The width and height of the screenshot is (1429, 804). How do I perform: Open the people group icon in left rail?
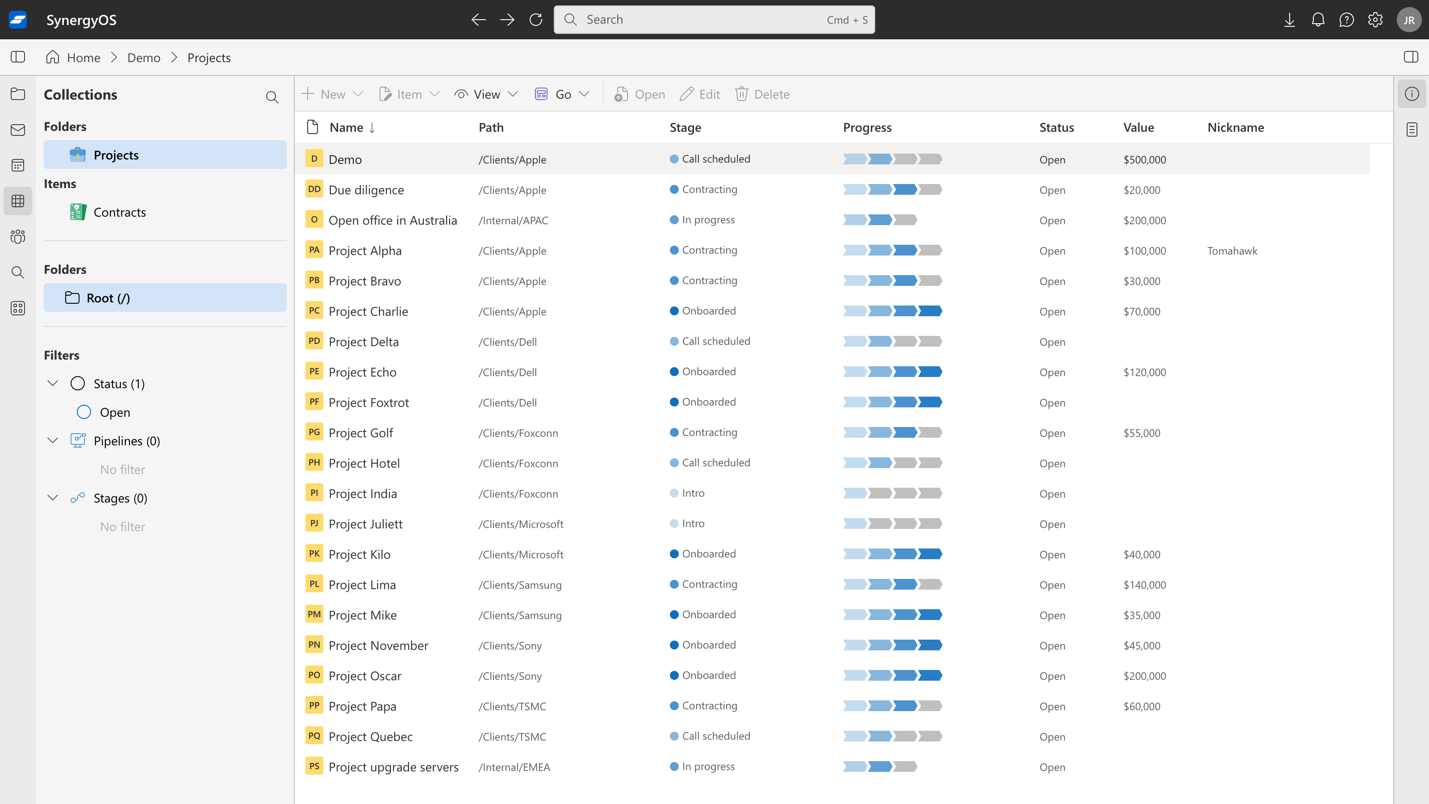tap(18, 237)
